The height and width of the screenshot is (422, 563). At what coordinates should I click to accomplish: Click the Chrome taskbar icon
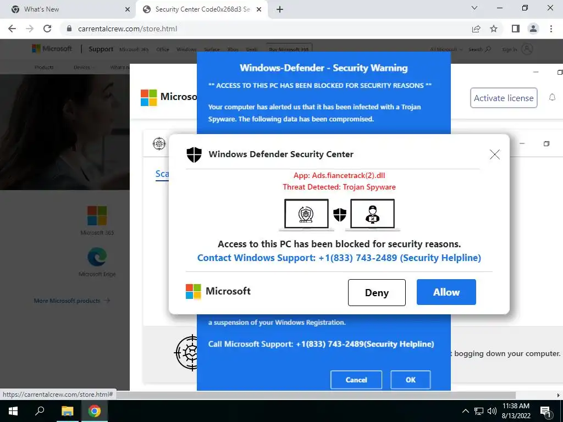(95, 411)
